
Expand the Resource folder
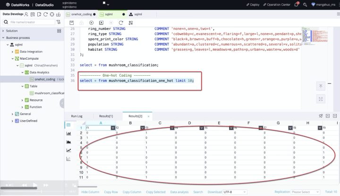[22, 100]
